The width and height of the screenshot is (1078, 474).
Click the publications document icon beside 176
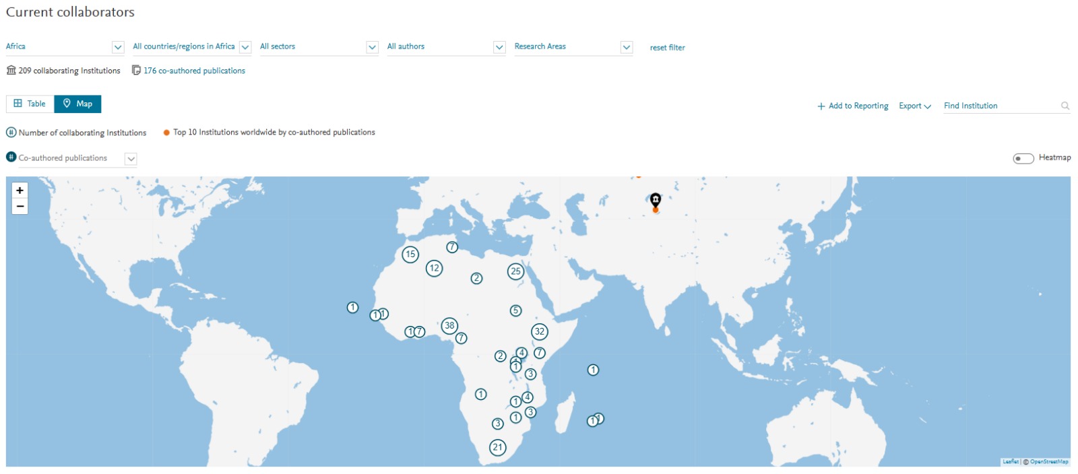click(136, 70)
